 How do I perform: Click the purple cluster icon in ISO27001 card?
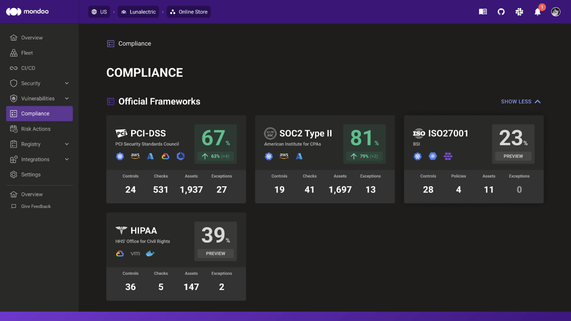[x=448, y=156]
